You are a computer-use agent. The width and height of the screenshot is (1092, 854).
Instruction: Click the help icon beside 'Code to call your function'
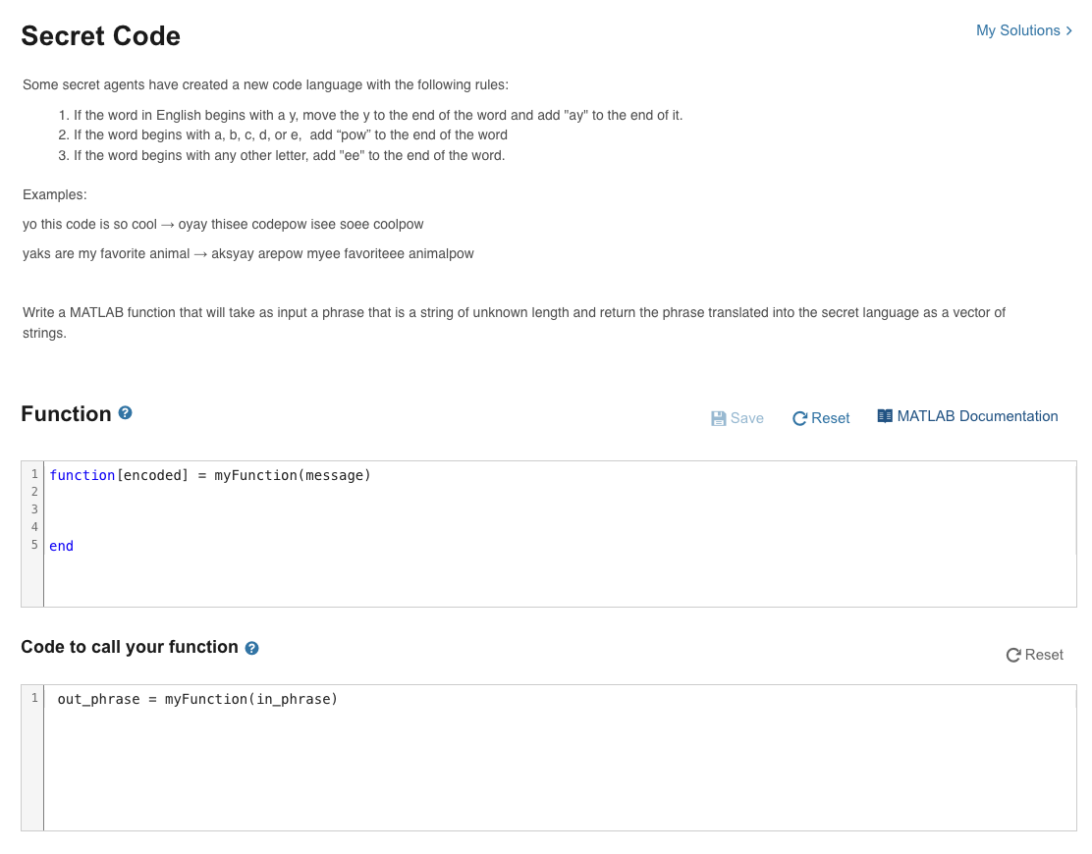coord(252,648)
